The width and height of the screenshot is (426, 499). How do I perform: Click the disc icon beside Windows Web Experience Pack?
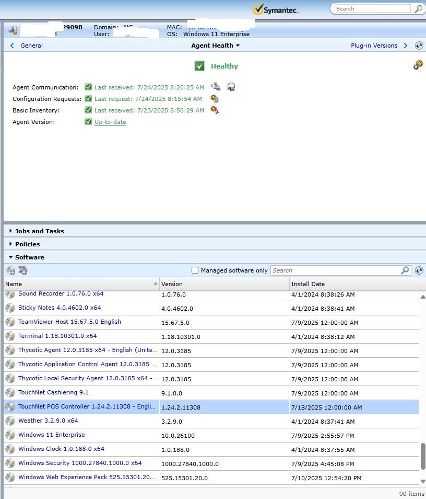[x=10, y=478]
